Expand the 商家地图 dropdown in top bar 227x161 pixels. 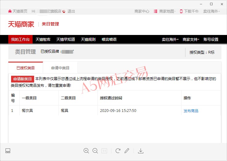(x=167, y=11)
